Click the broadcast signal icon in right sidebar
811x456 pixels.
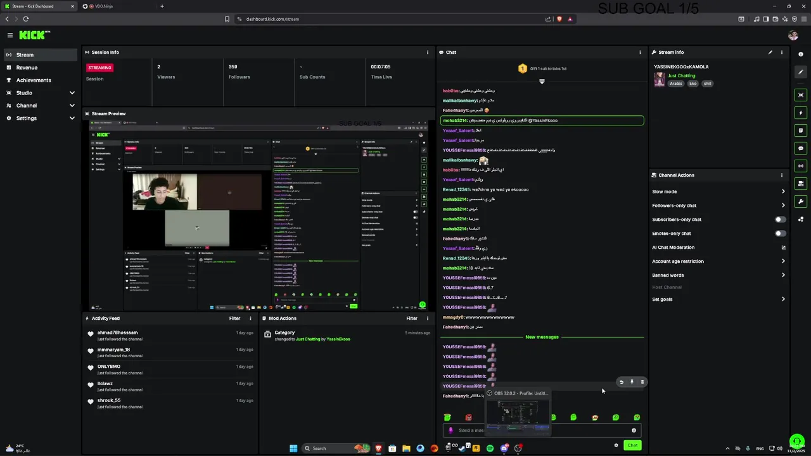pos(801,166)
